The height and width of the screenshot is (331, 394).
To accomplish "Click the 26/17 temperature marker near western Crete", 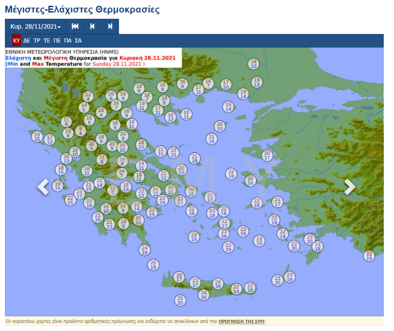I will (178, 276).
